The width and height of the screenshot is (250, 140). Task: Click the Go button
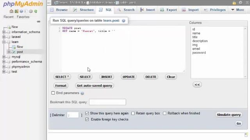(x=239, y=124)
